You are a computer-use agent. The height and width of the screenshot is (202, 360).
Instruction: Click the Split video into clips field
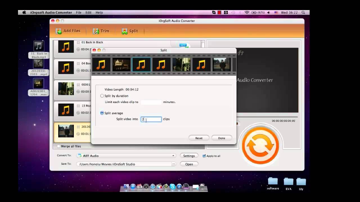pos(151,119)
